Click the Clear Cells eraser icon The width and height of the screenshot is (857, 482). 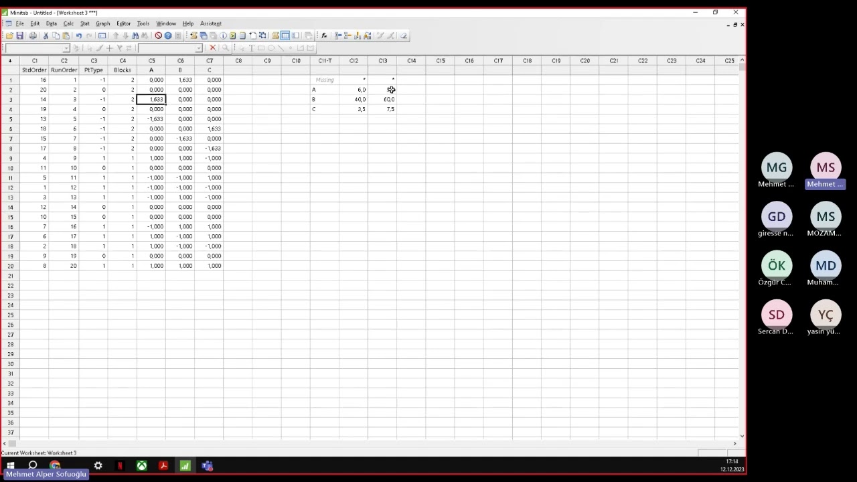403,35
